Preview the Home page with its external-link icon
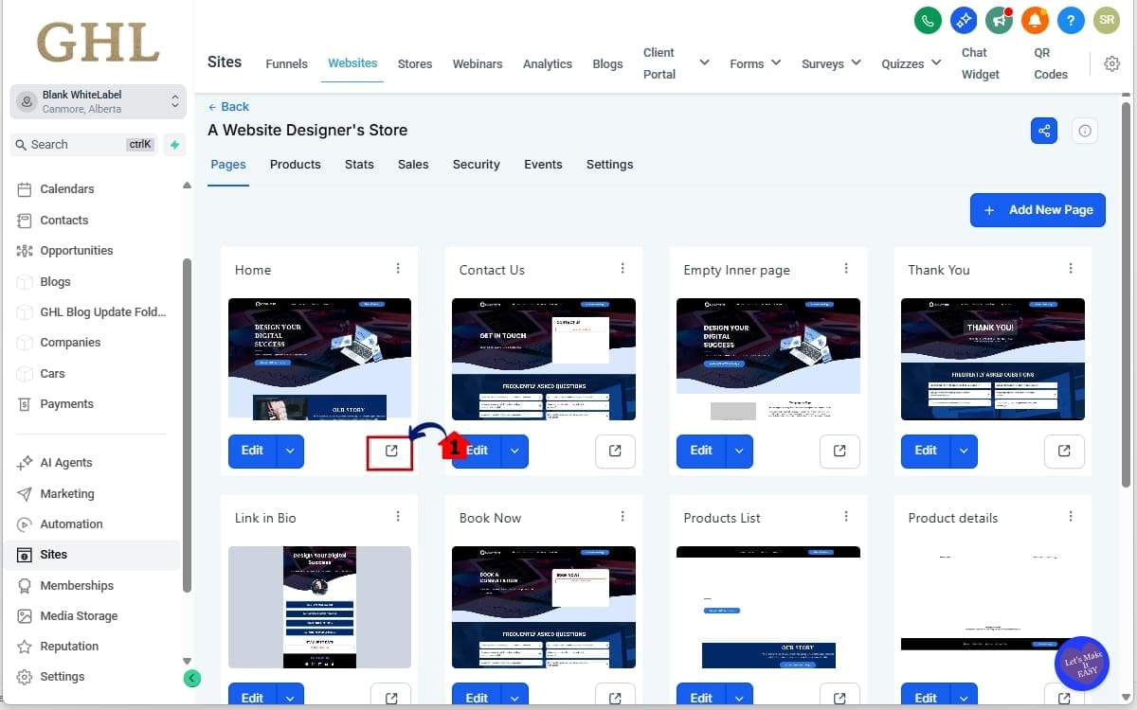Image resolution: width=1137 pixels, height=710 pixels. point(389,452)
